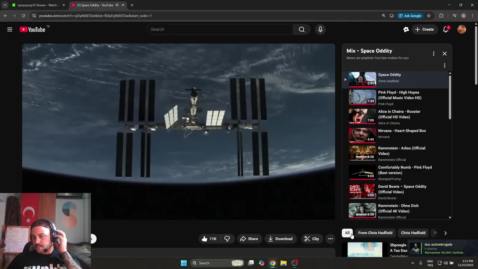
Task: Open the account avatar menu
Action: pyautogui.click(x=462, y=30)
